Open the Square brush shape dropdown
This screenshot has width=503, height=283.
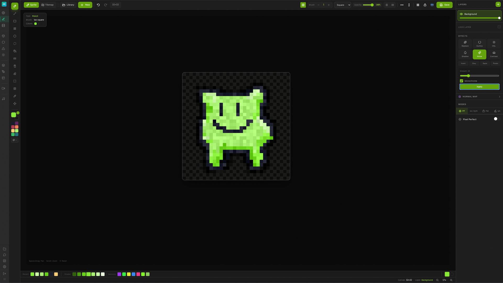pyautogui.click(x=343, y=5)
